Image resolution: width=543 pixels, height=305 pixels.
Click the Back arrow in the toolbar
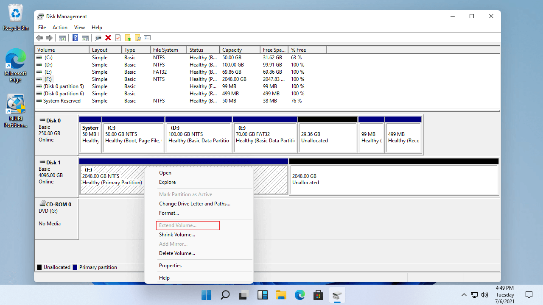point(39,38)
